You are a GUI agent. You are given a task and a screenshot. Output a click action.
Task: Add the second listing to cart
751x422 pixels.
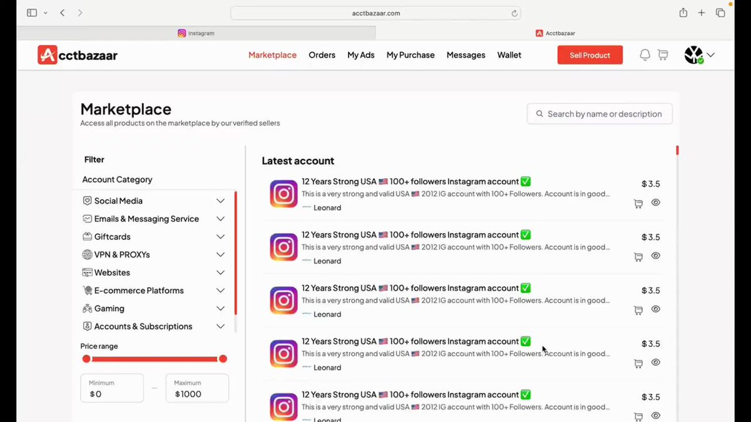point(638,257)
